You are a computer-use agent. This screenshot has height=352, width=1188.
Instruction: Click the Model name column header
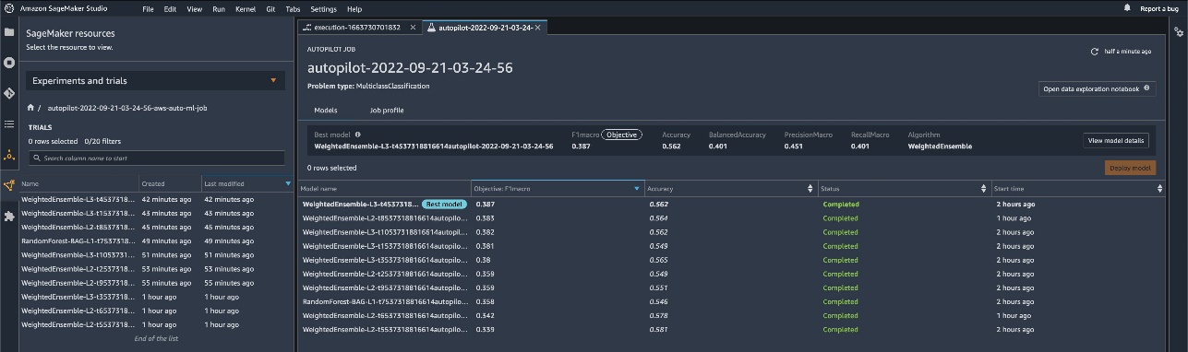(x=384, y=188)
